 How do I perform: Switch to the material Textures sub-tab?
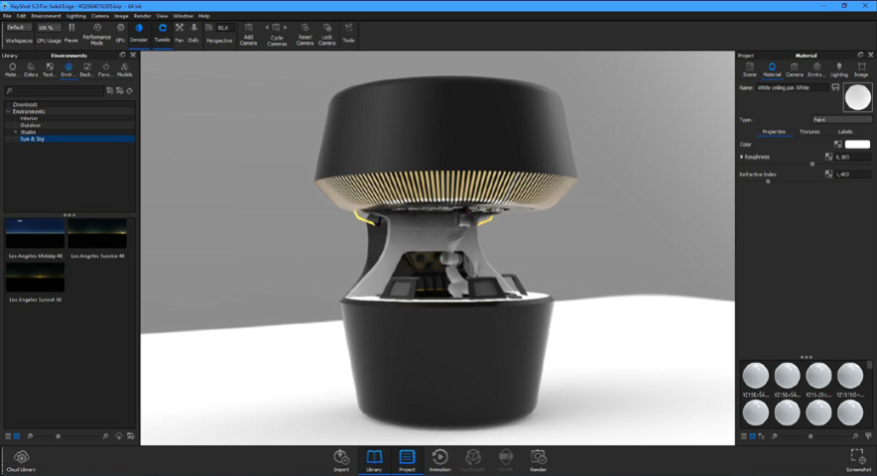pos(810,132)
